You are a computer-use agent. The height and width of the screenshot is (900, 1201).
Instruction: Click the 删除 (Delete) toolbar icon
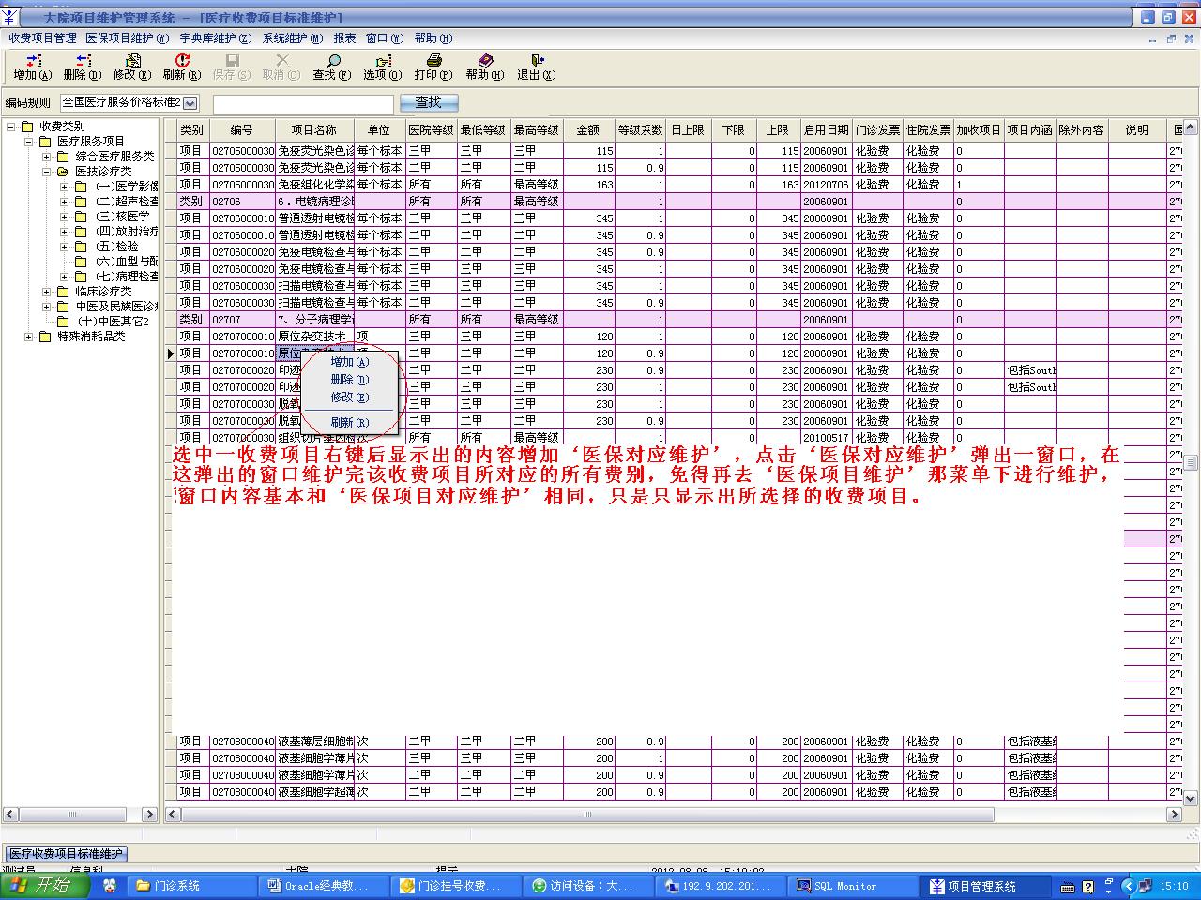coord(83,62)
